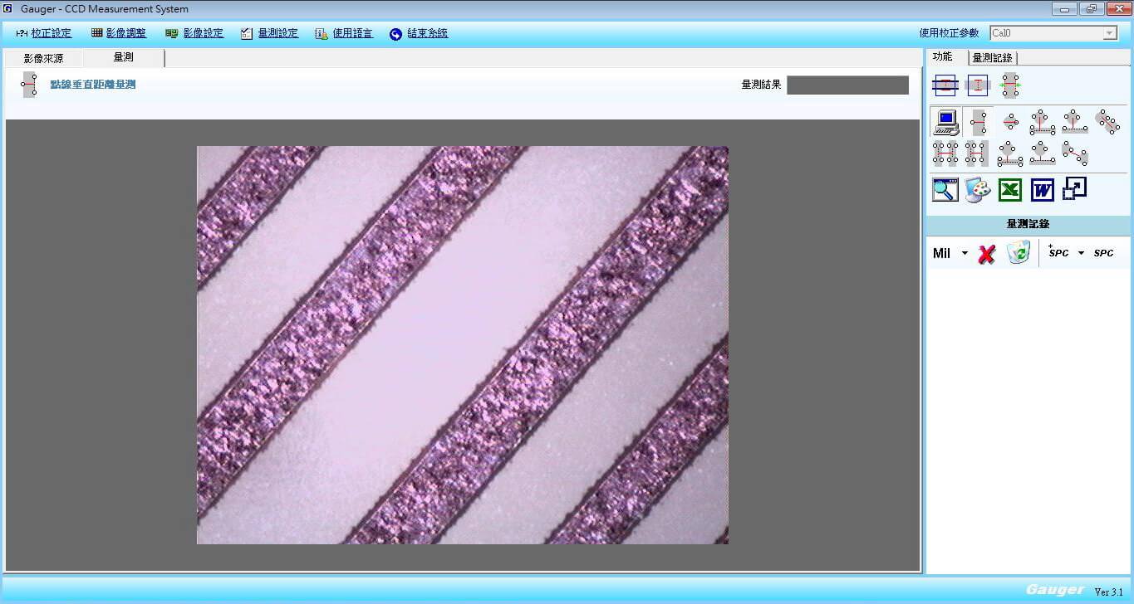
Task: Click the overlapping squares resize window icon
Action: (1074, 189)
